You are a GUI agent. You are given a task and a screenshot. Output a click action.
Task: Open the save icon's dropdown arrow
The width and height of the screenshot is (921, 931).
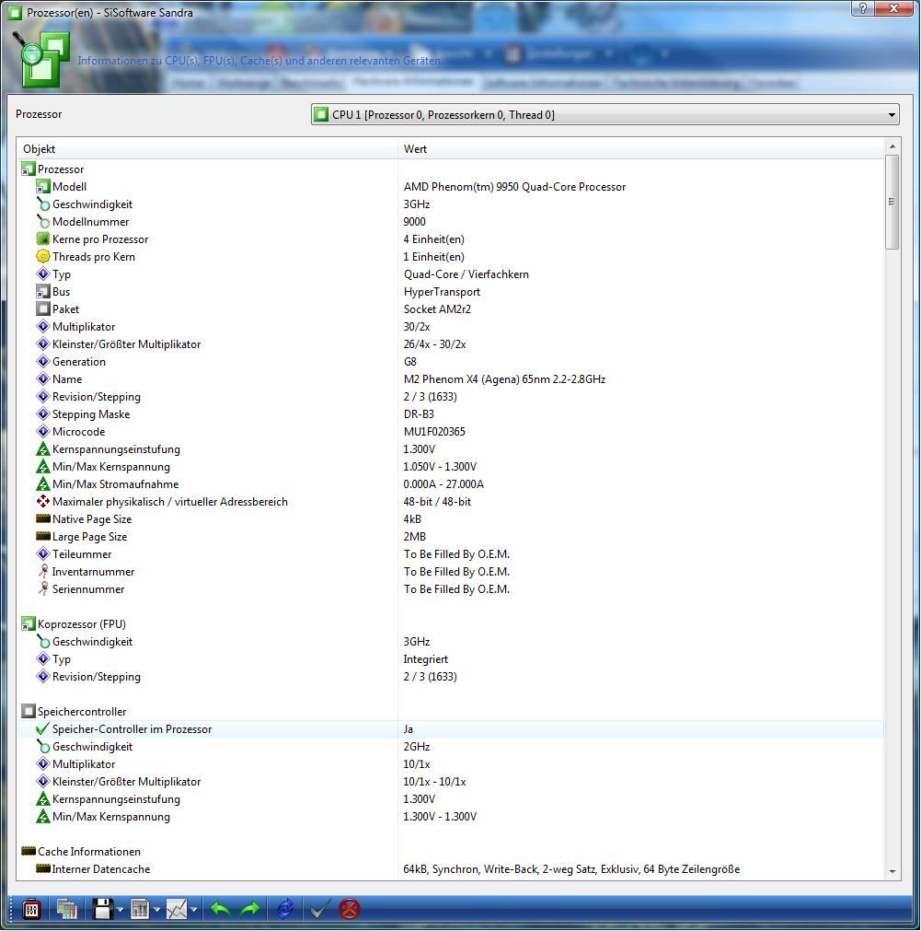[x=120, y=910]
